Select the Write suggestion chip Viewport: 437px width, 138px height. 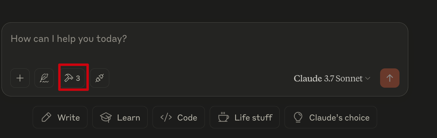coord(60,117)
